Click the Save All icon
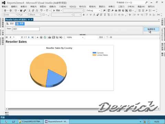This screenshot has width=165, height=124. pos(25,11)
